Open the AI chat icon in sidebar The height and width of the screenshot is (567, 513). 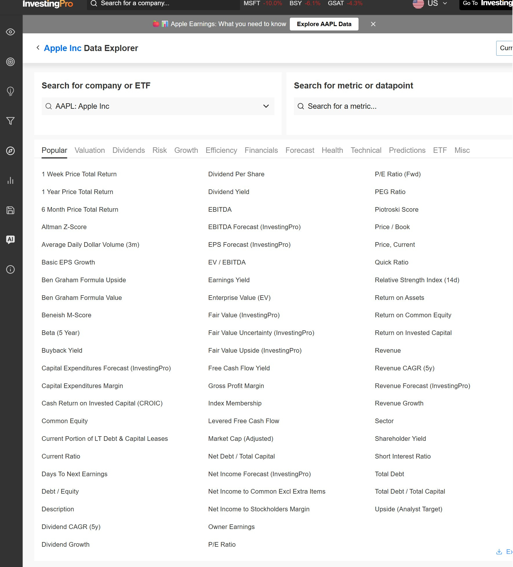tap(10, 240)
